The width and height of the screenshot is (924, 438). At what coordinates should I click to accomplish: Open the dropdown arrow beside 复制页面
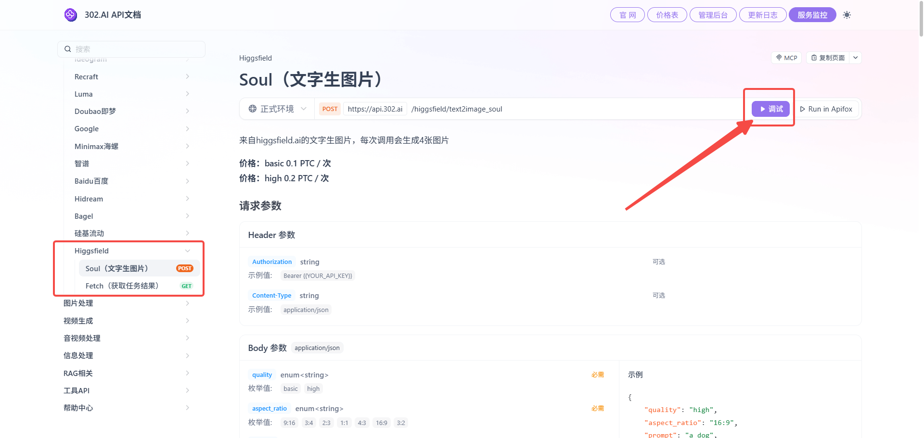pyautogui.click(x=855, y=58)
